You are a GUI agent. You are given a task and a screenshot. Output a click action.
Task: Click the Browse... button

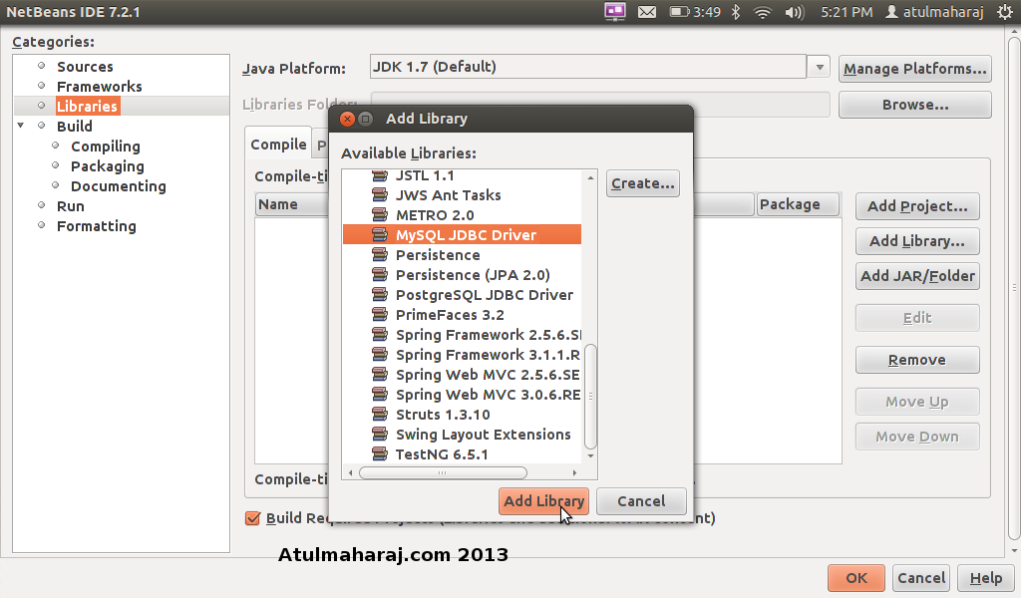[915, 105]
